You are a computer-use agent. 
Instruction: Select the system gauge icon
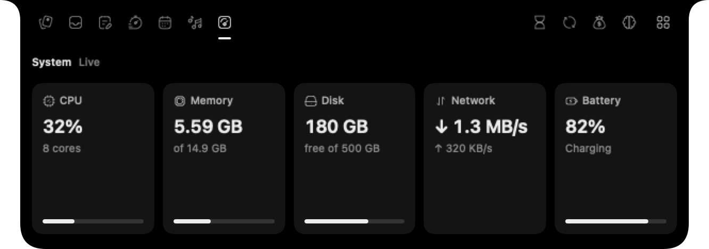pyautogui.click(x=225, y=23)
